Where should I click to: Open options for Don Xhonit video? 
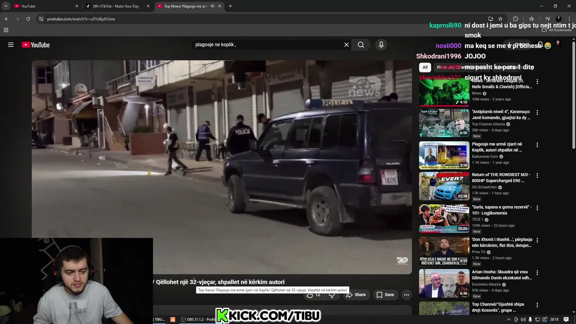point(537,240)
